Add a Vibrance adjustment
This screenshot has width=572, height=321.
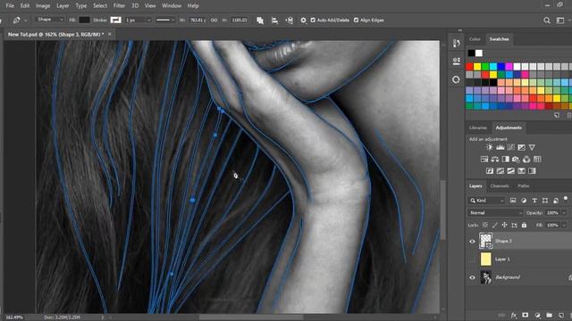[x=532, y=147]
